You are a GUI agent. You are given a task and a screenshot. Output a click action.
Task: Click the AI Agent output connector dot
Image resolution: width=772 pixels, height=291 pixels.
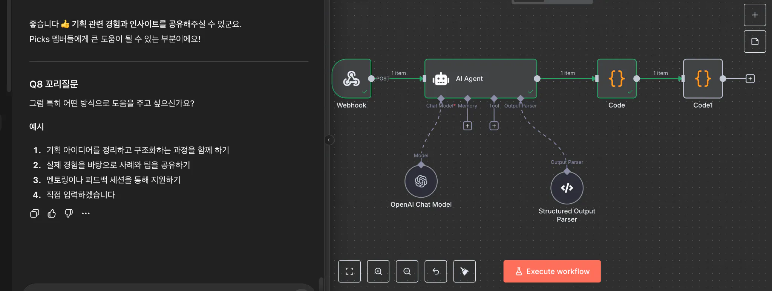(537, 79)
